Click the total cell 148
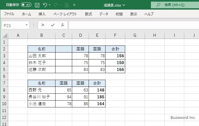This screenshot has width=199, height=126. [97, 90]
